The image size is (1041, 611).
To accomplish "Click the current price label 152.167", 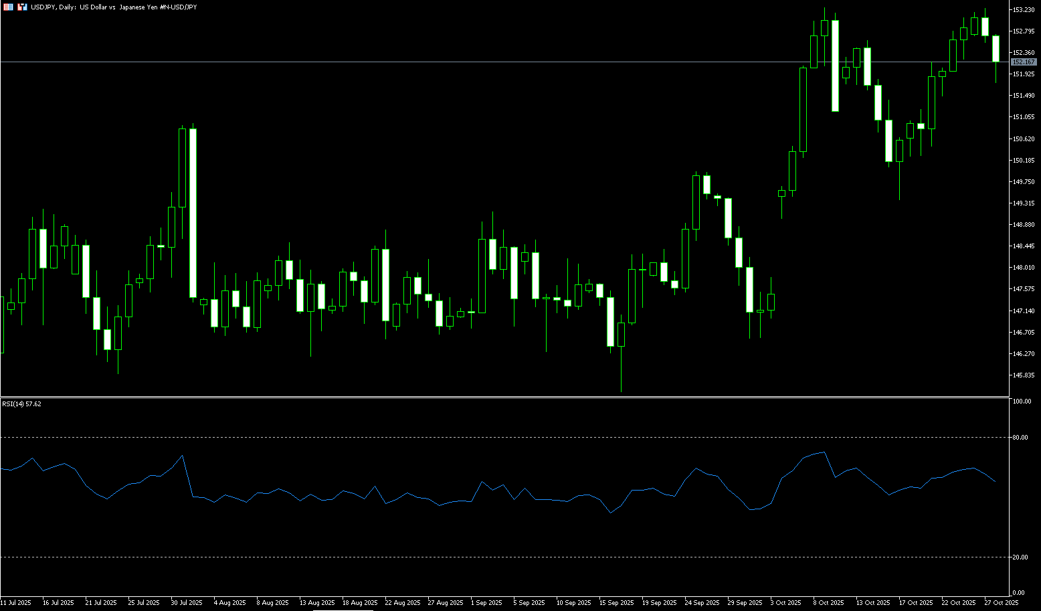I will (1024, 62).
